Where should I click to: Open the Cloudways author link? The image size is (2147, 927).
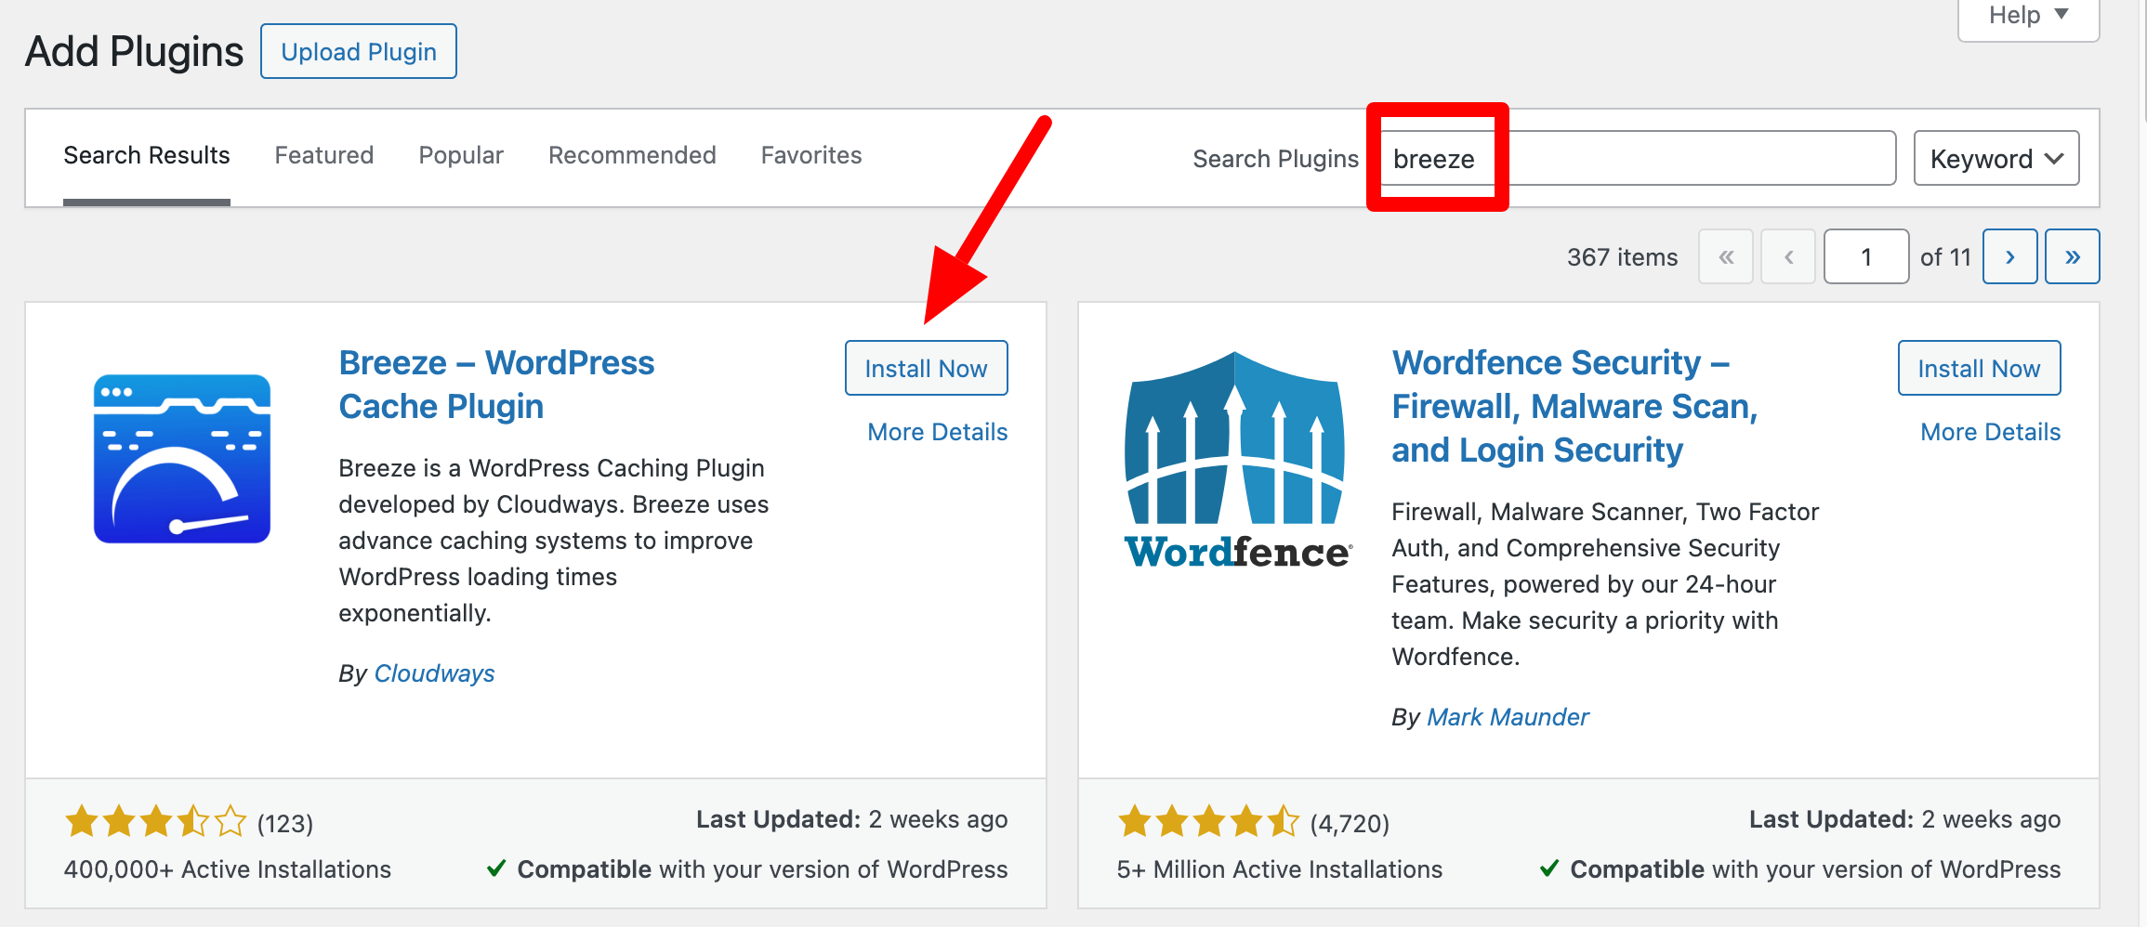click(434, 673)
